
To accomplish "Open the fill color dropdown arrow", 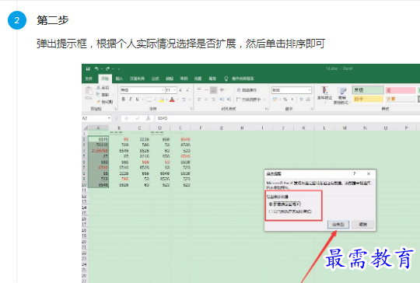I will tap(166, 100).
